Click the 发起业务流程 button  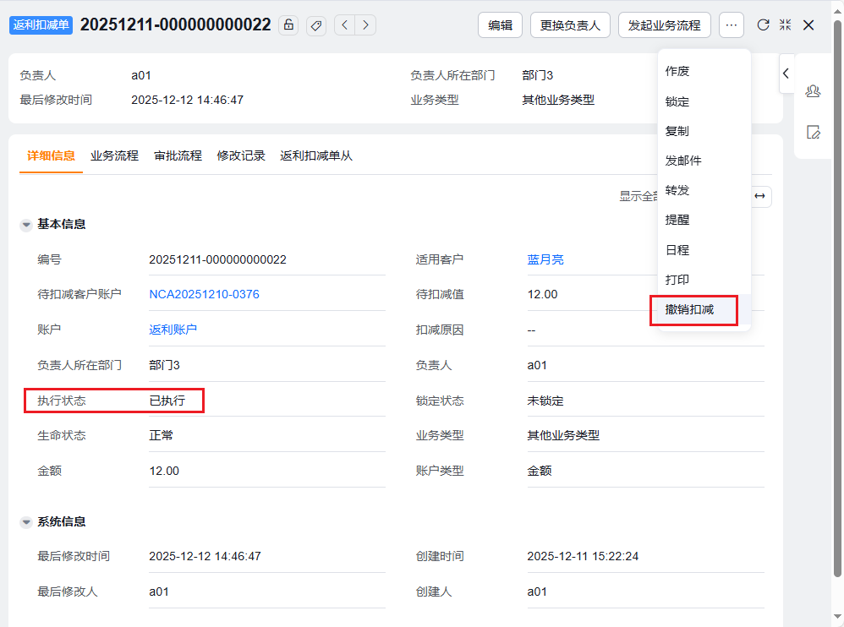(664, 25)
